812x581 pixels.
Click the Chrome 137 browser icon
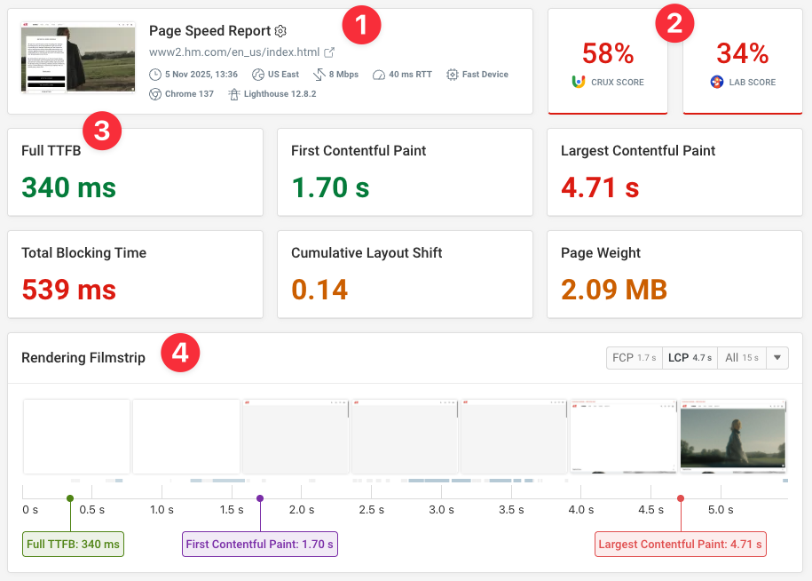click(156, 93)
